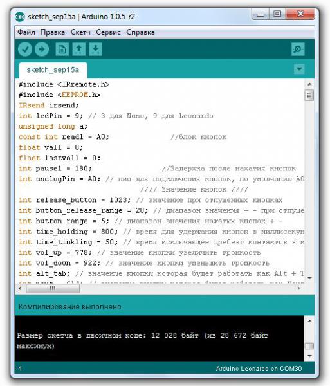This screenshot has width=330, height=386.
Task: Click the console scrollbar down arrow
Action: [x=309, y=356]
